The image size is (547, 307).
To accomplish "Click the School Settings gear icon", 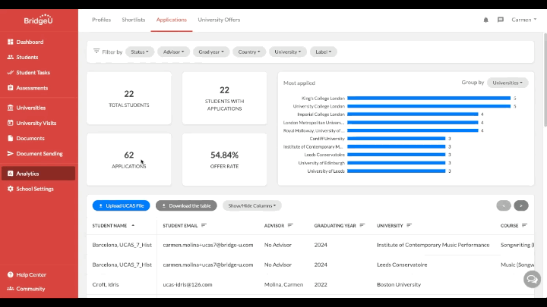I will [10, 189].
